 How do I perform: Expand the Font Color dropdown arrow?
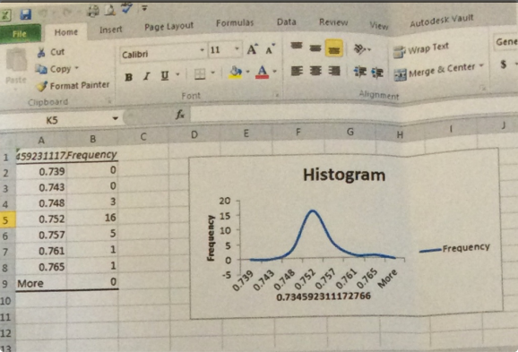coord(274,71)
